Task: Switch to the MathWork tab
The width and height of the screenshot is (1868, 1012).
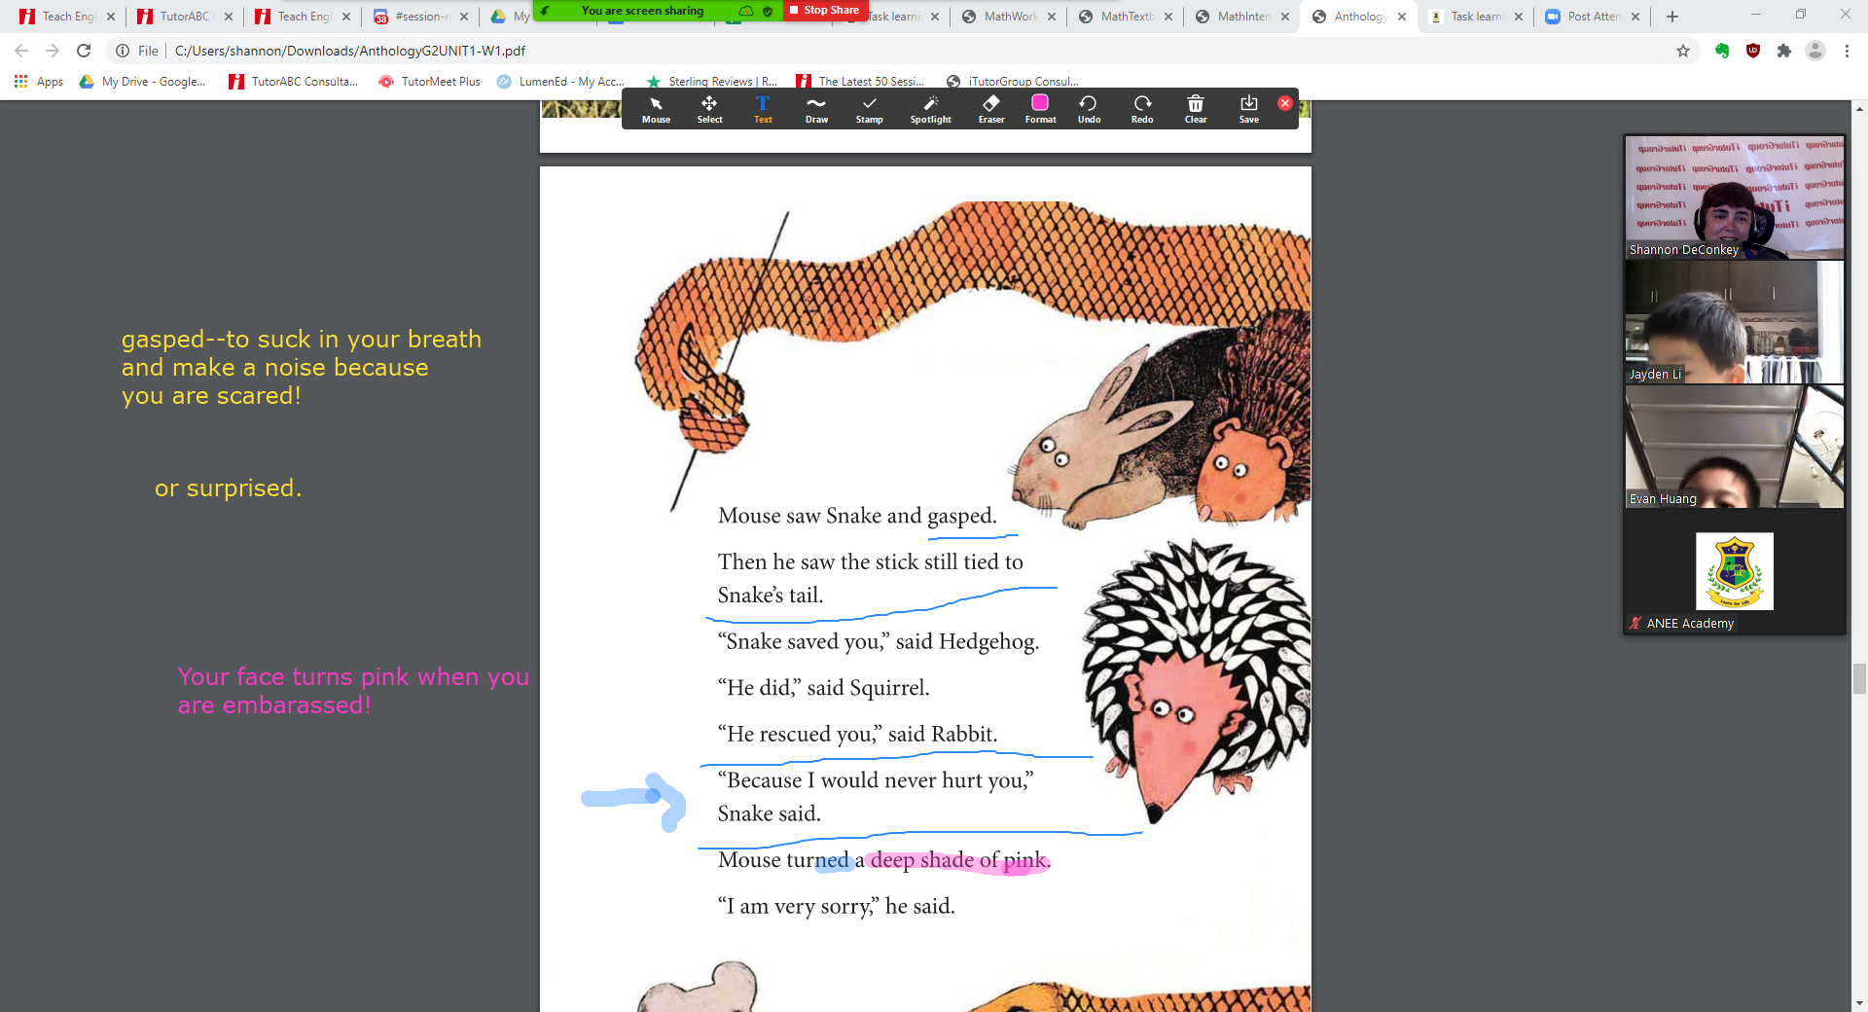Action: 1001,17
